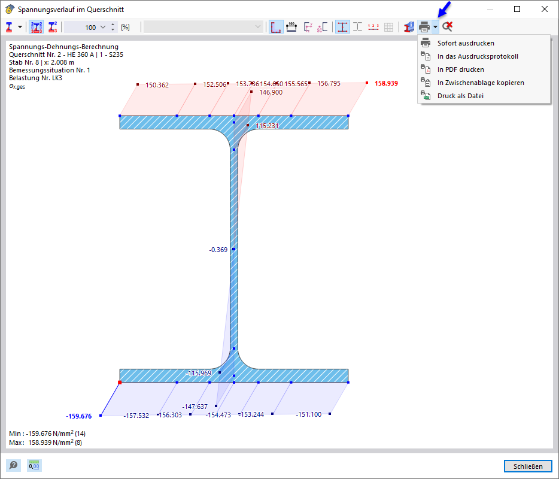This screenshot has height=479, width=559.
Task: Open the dropdown arrow beside the stress type icon
Action: click(x=20, y=27)
